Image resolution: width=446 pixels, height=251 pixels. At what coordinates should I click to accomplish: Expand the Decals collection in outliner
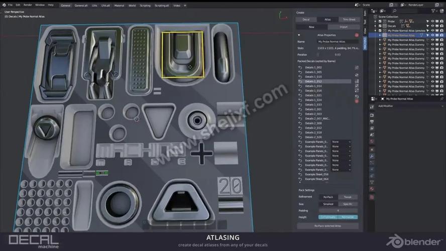pos(376,26)
